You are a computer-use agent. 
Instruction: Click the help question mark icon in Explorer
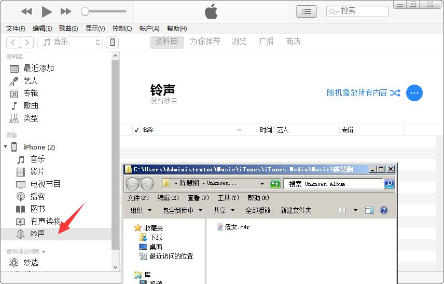click(x=384, y=210)
